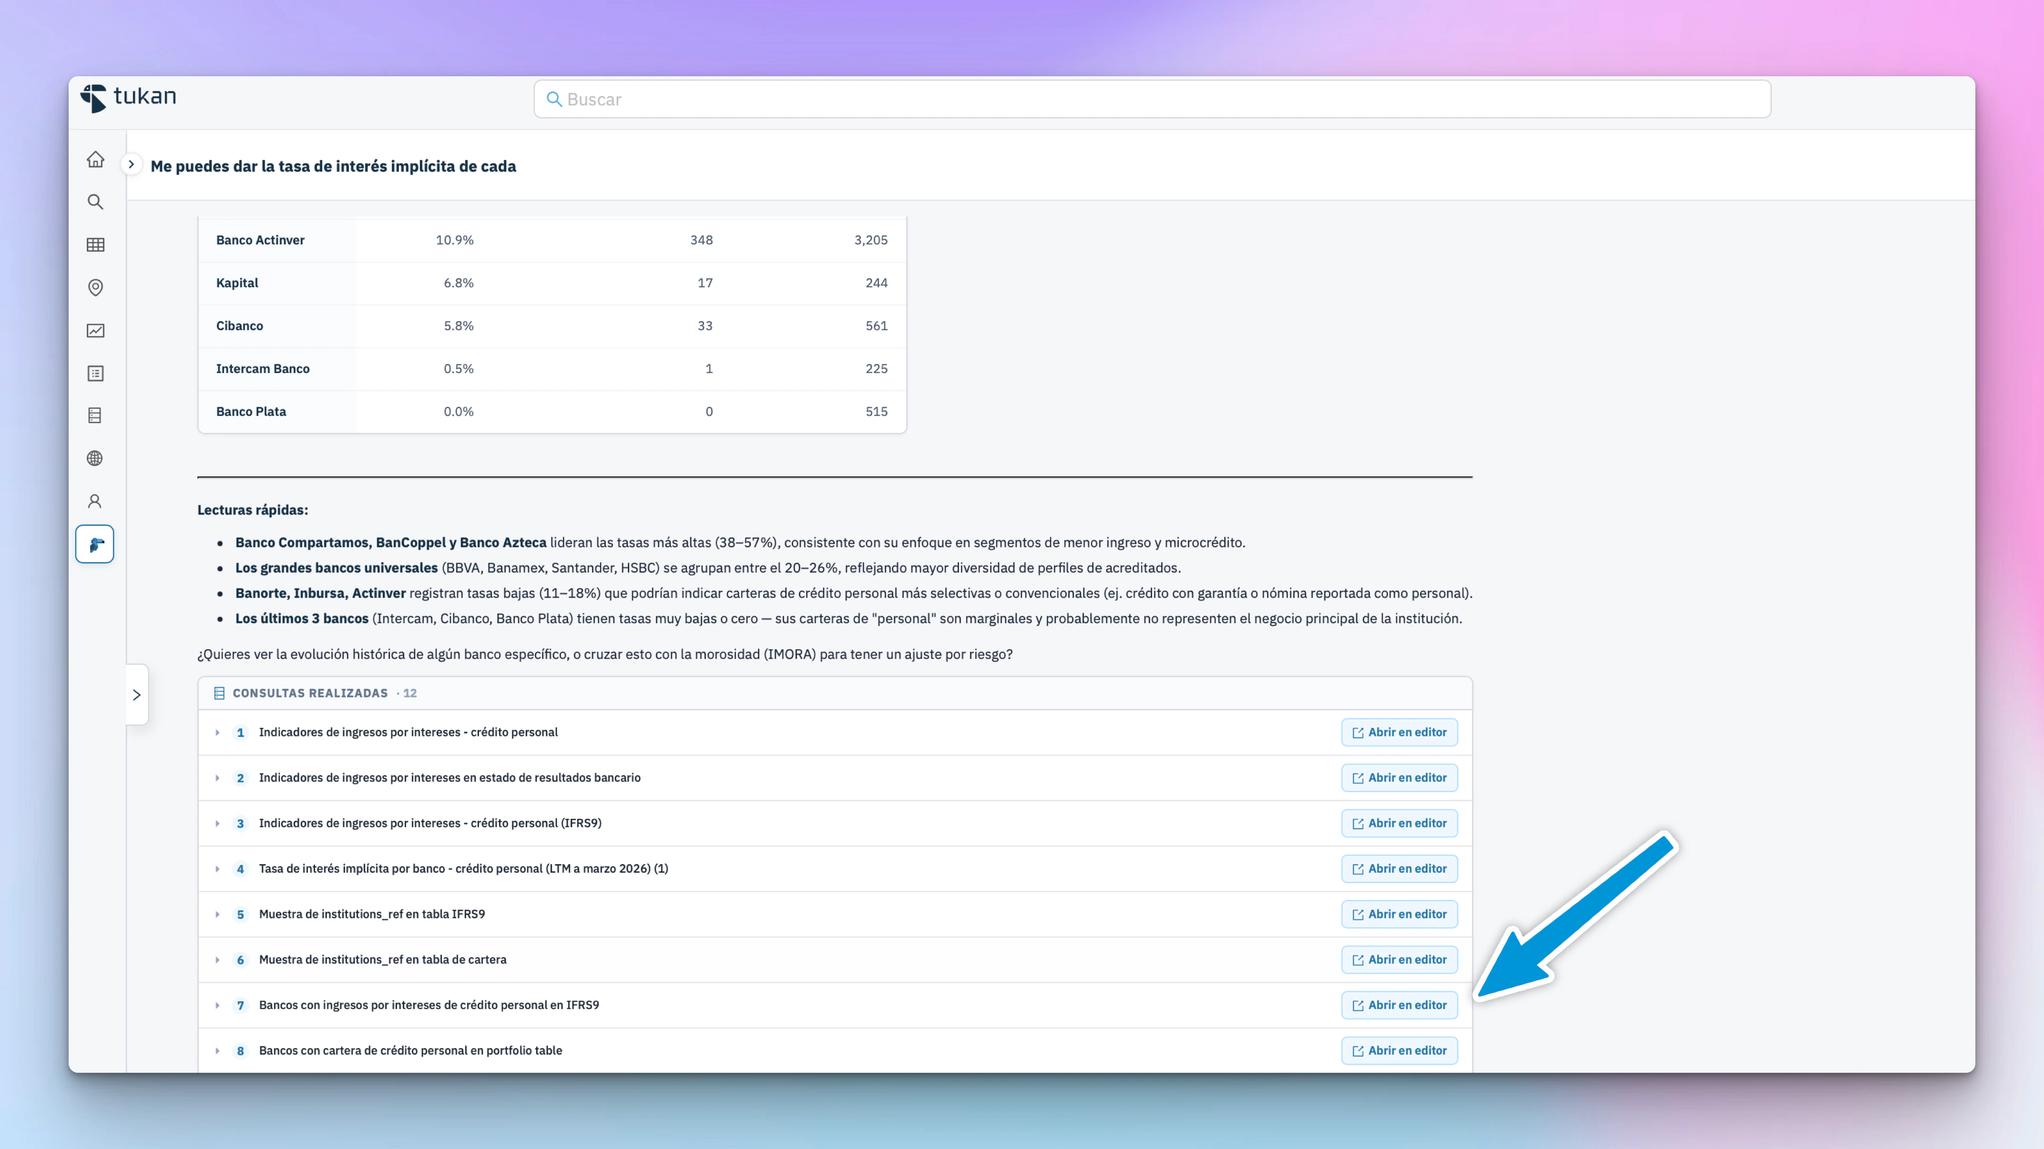Click the 561 value in Cibanco row
This screenshot has height=1149, width=2044.
tap(877, 326)
